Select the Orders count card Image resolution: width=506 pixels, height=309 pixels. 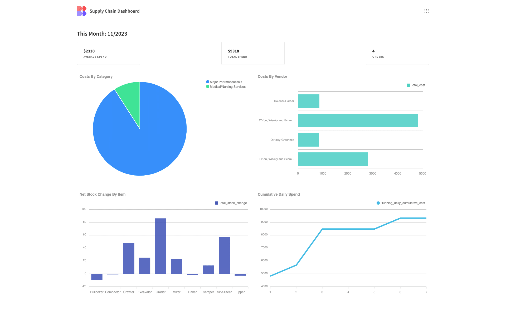coord(397,53)
